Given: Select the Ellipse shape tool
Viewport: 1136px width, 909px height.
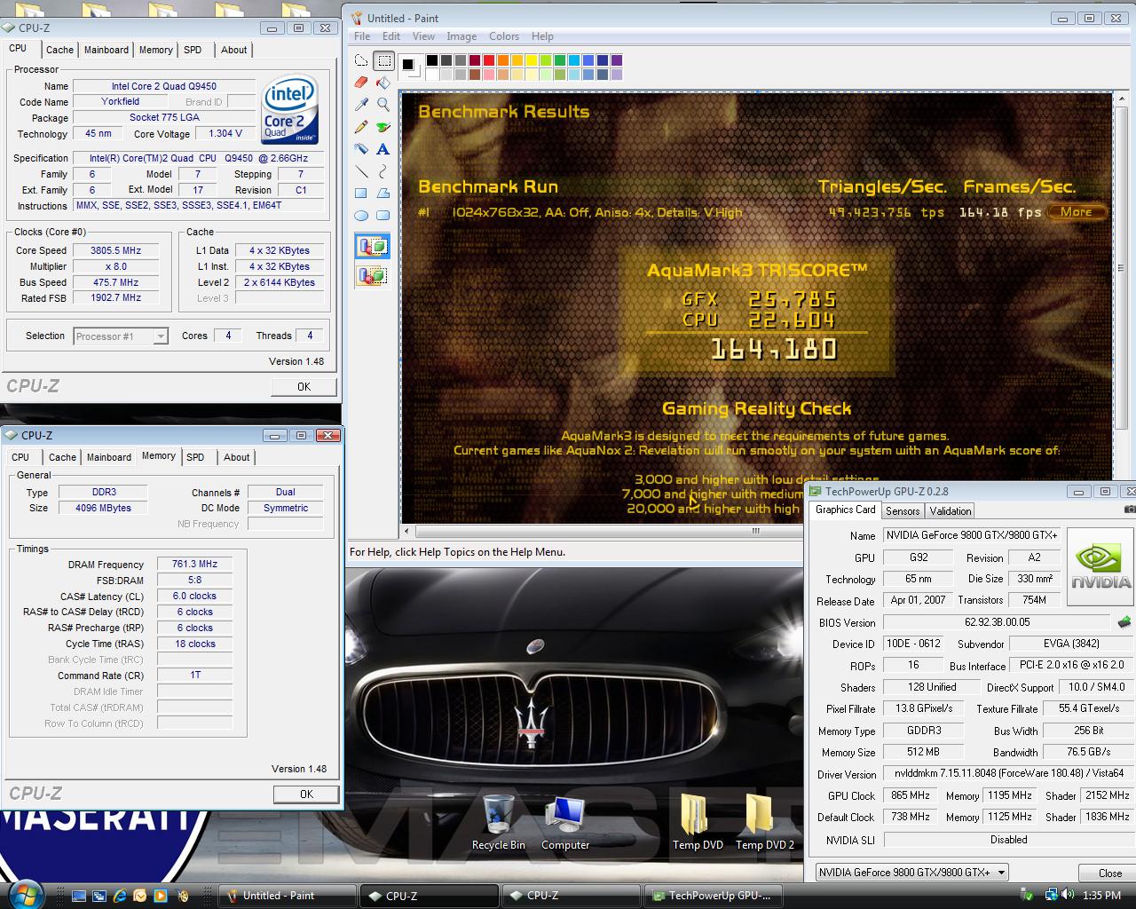Looking at the screenshot, I should (361, 216).
